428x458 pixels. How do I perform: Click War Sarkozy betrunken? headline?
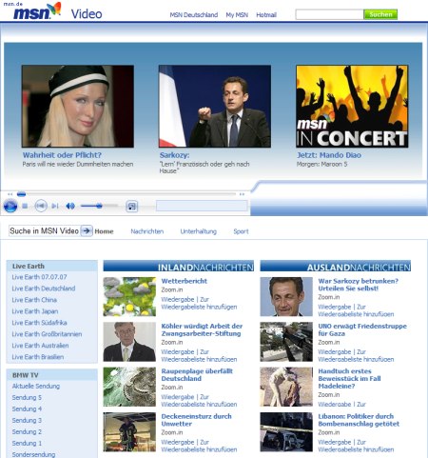(x=358, y=285)
